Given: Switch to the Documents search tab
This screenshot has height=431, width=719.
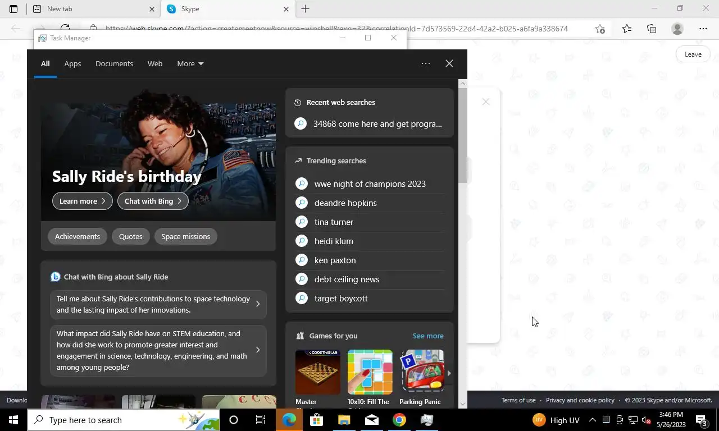Looking at the screenshot, I should [114, 63].
